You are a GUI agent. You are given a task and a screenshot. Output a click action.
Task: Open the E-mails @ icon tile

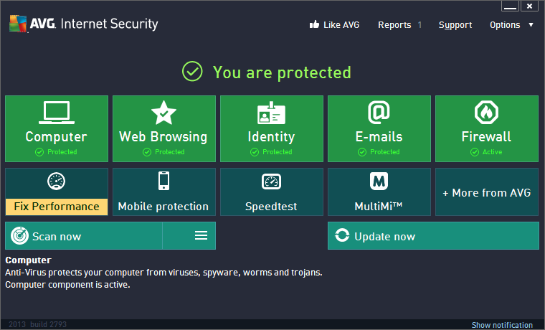click(x=379, y=113)
